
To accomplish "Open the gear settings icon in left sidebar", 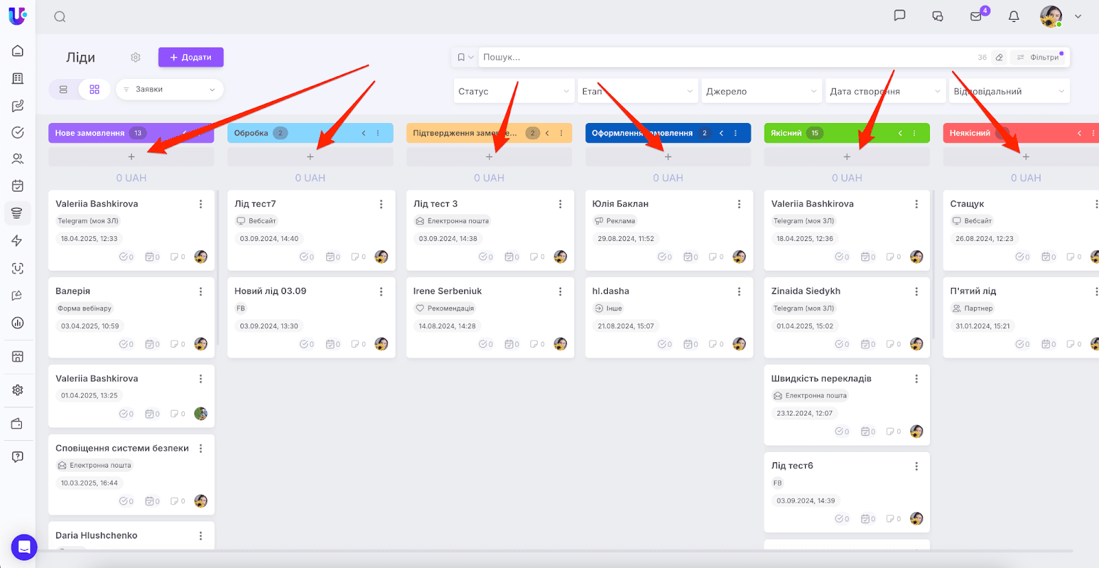I will [18, 390].
